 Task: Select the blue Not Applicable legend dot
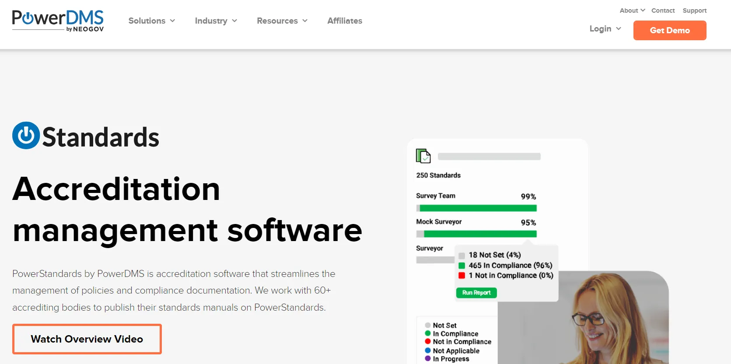428,350
